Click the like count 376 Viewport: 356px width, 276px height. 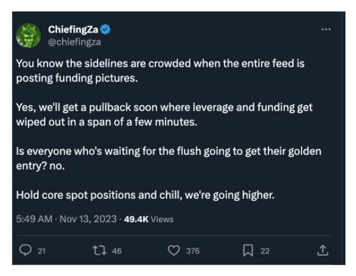click(193, 251)
